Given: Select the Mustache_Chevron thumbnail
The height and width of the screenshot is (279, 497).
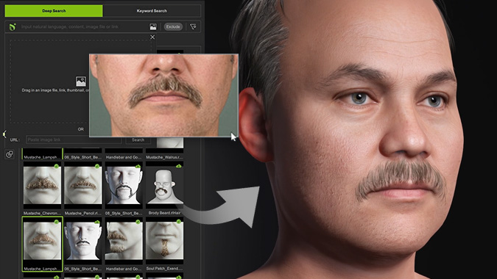Looking at the screenshot, I should (42, 185).
